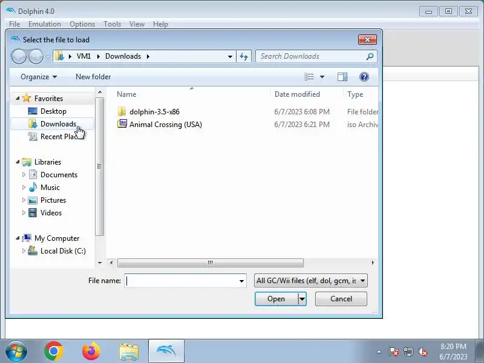Open the recent pages dropdown arrow
The image size is (484, 363).
click(48, 56)
